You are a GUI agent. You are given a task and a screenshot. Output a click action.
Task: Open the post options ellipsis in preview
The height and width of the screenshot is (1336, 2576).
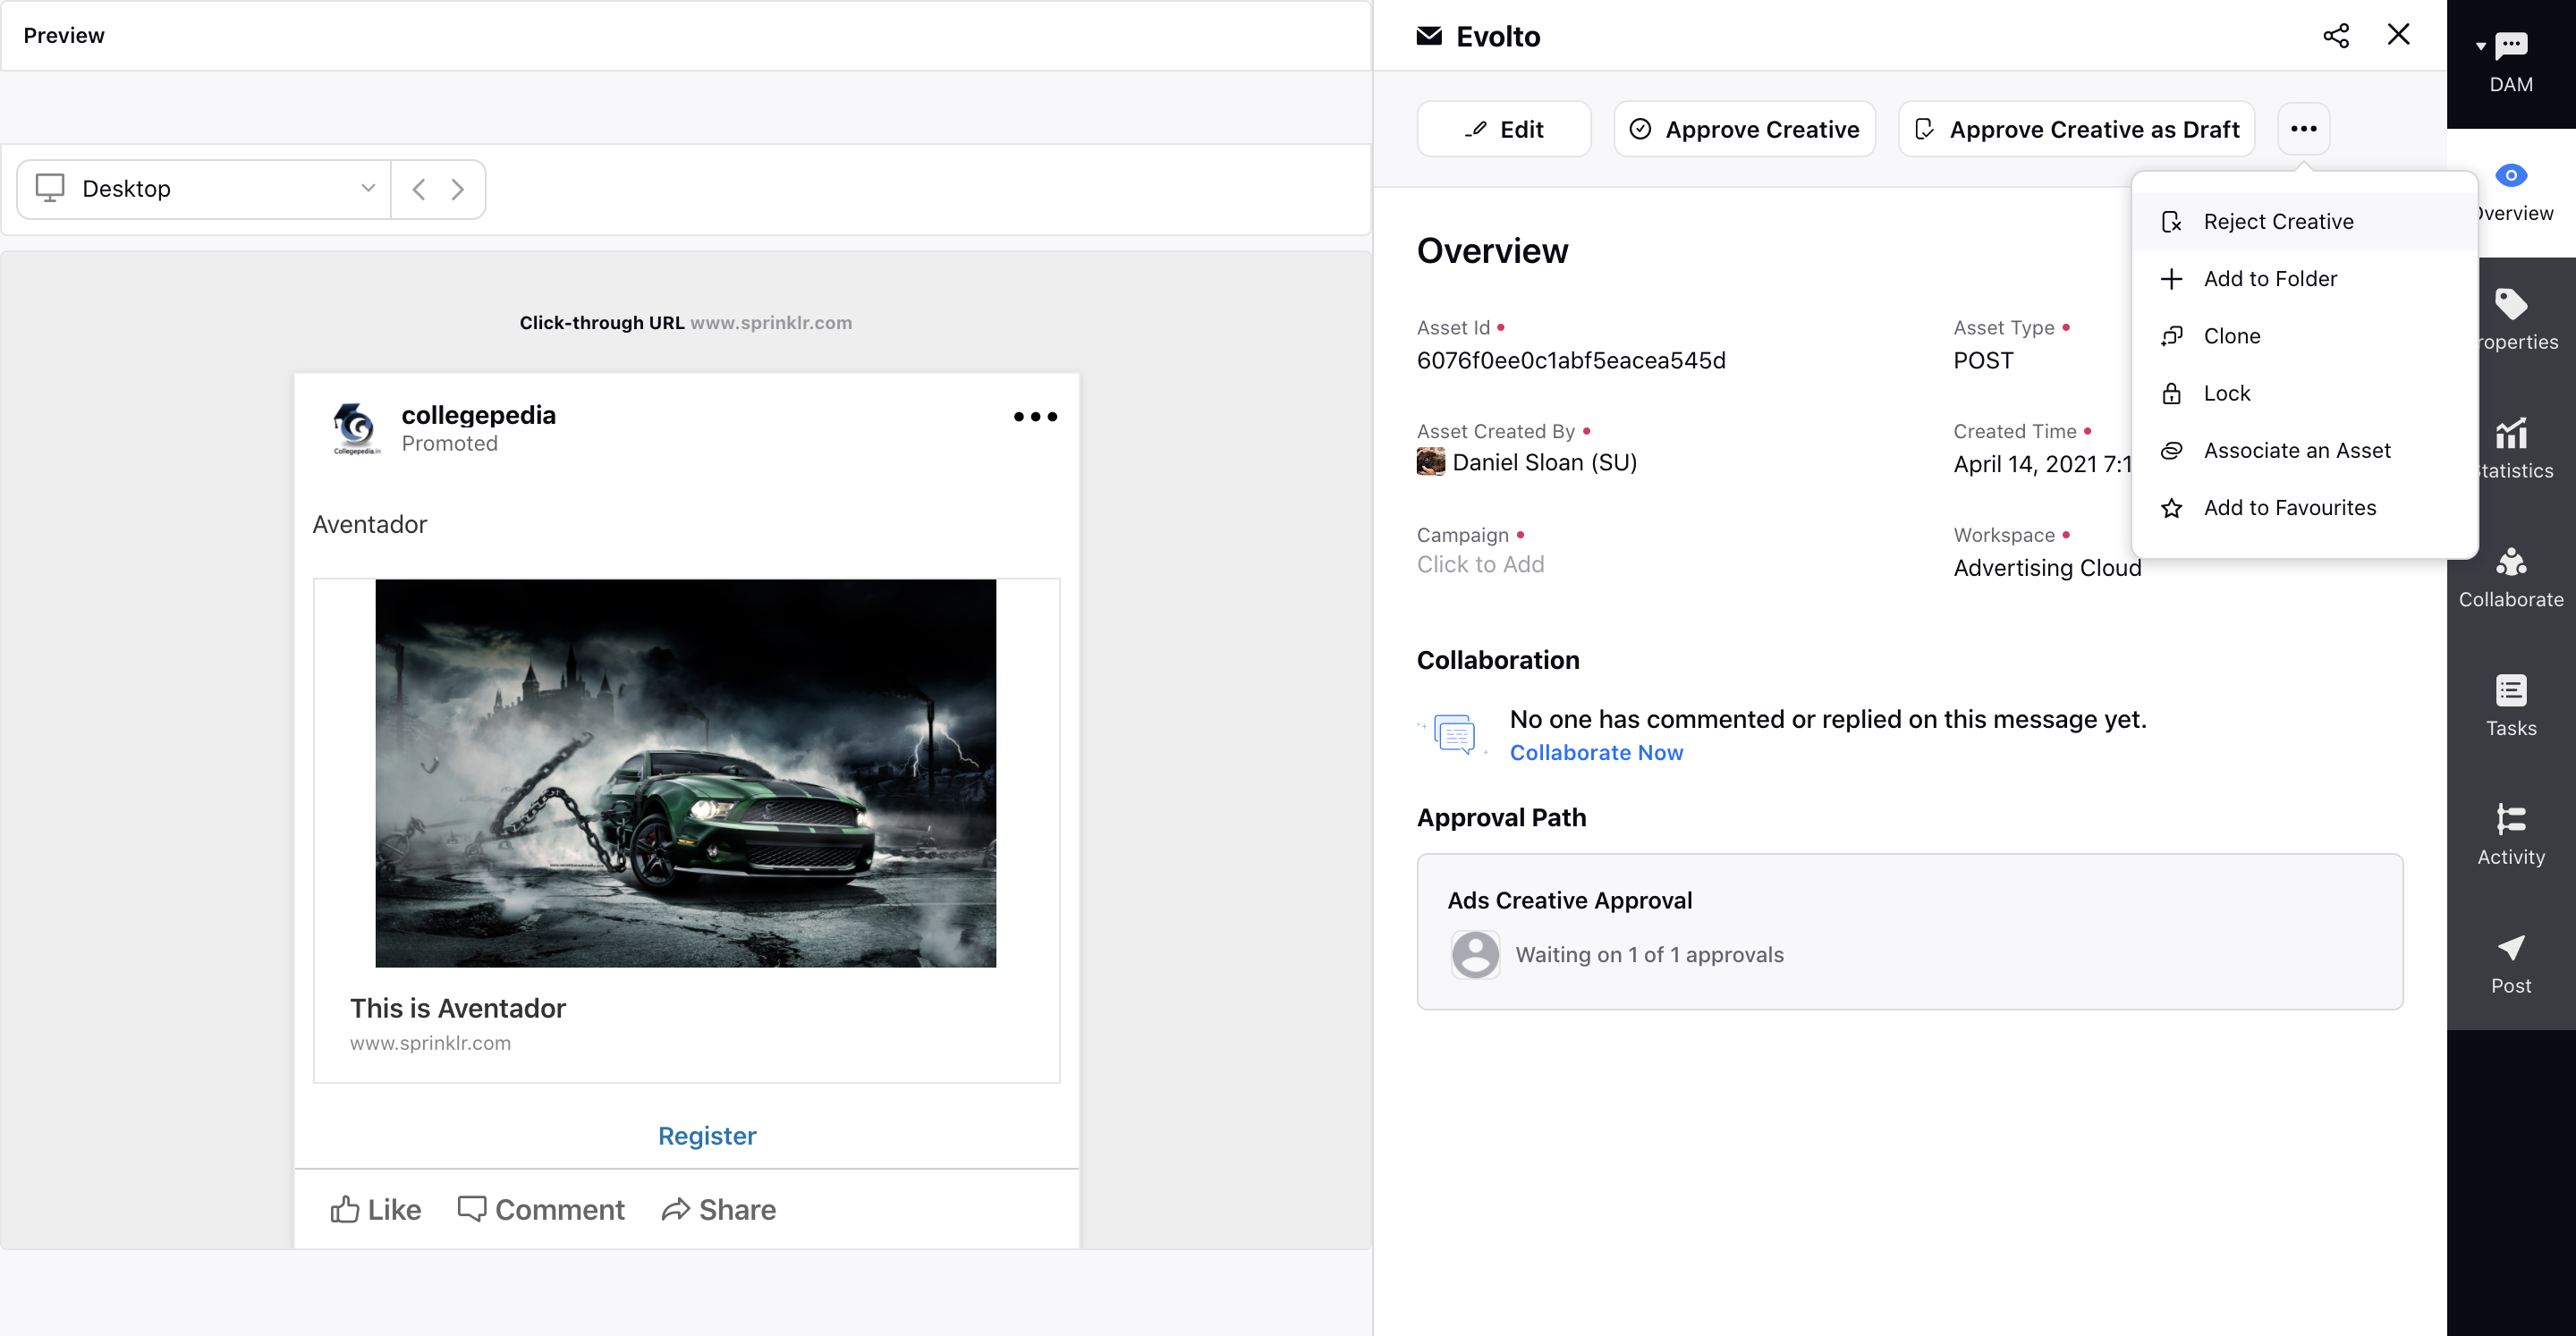tap(1035, 417)
